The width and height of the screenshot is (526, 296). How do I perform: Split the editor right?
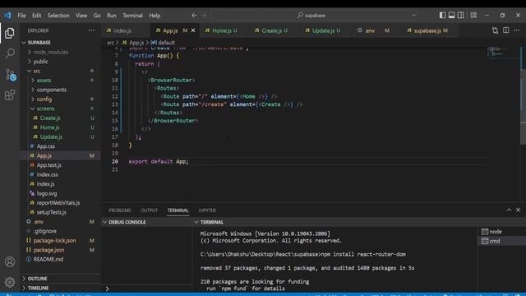[x=506, y=30]
